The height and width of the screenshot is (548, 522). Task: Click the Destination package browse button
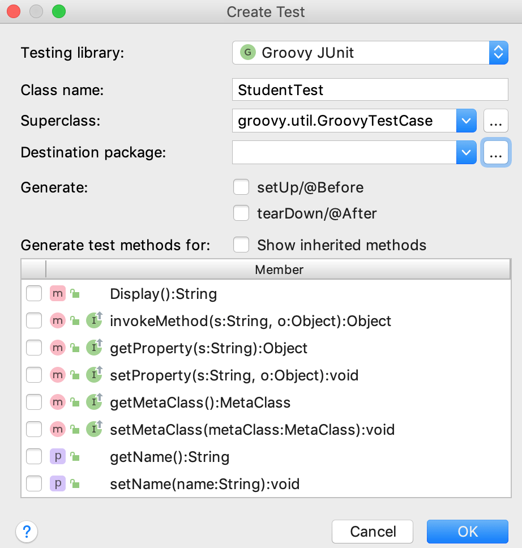click(495, 152)
